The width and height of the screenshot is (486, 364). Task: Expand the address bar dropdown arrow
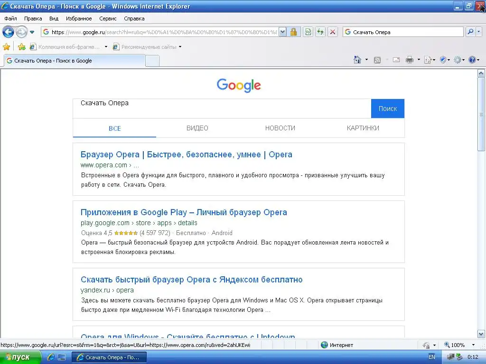tap(282, 32)
